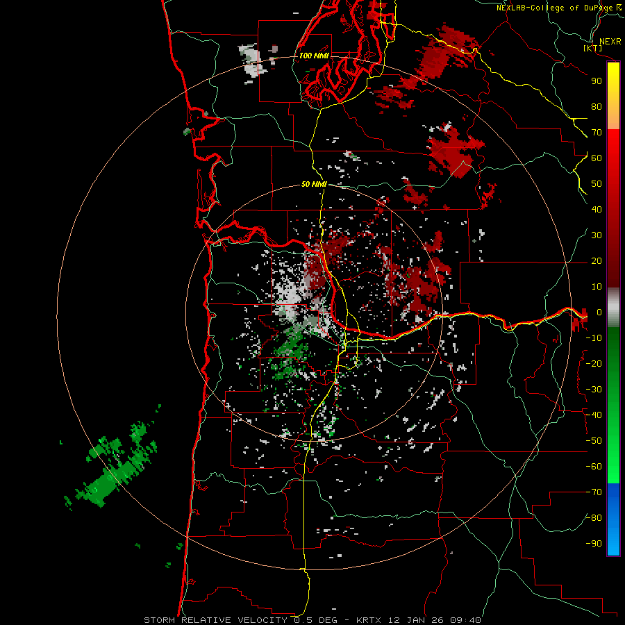The height and width of the screenshot is (625, 625).
Task: Click the [KT] units label
Action: click(593, 48)
